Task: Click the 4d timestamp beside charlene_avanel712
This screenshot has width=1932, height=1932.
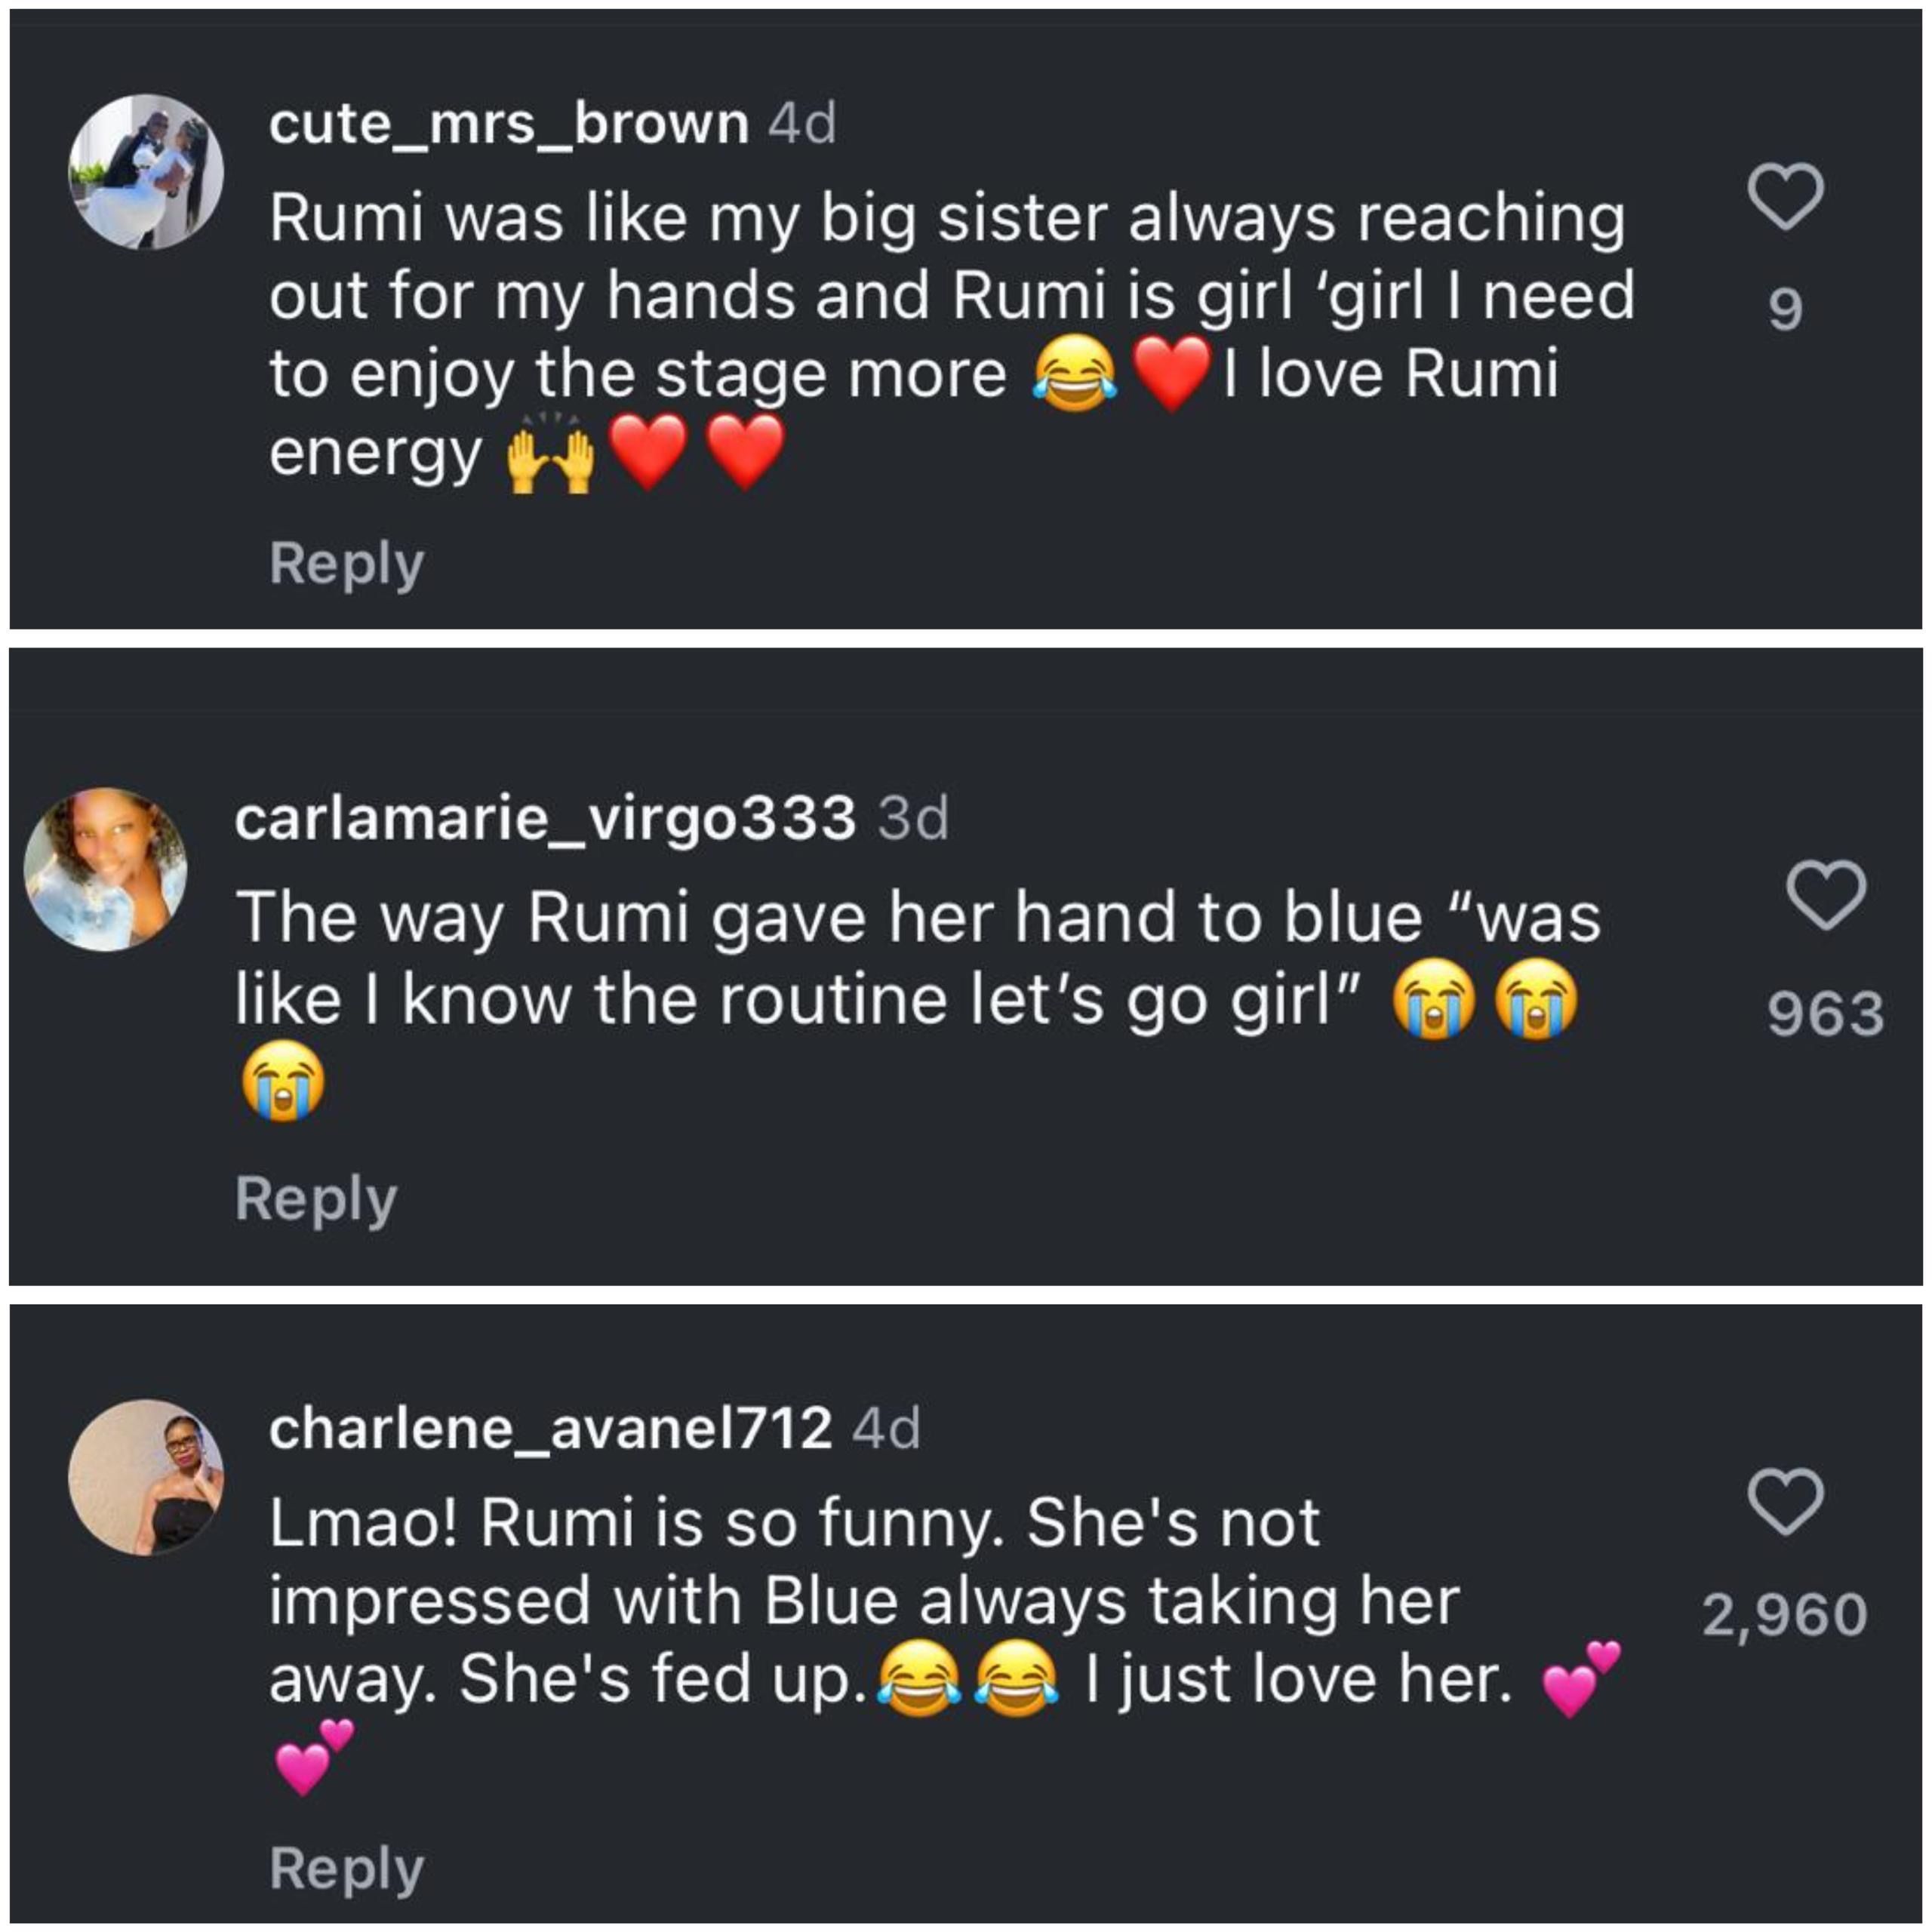Action: pos(886,1428)
